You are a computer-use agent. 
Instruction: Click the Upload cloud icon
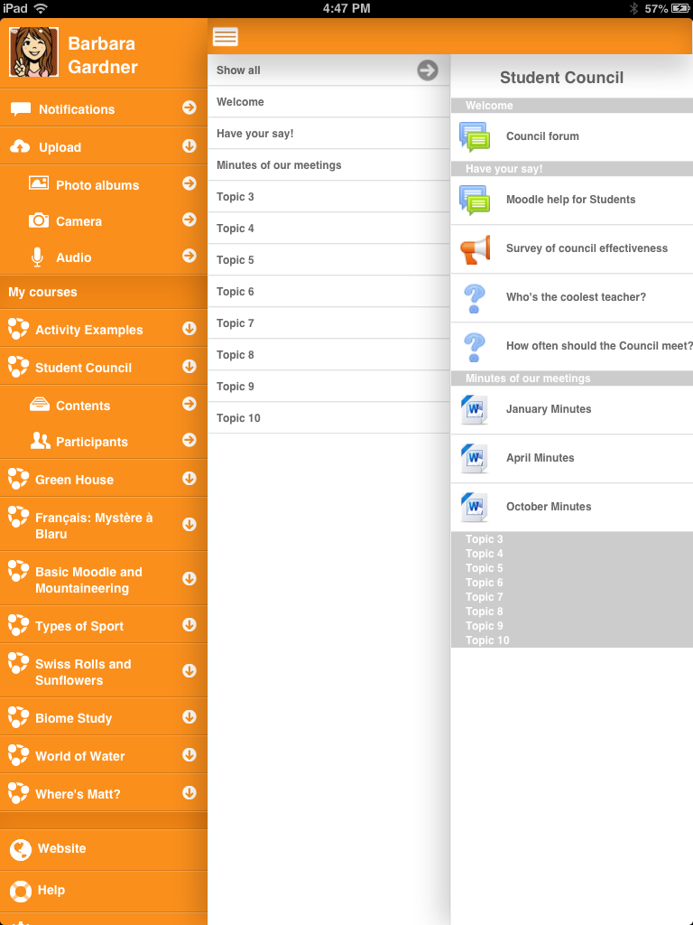click(x=20, y=146)
